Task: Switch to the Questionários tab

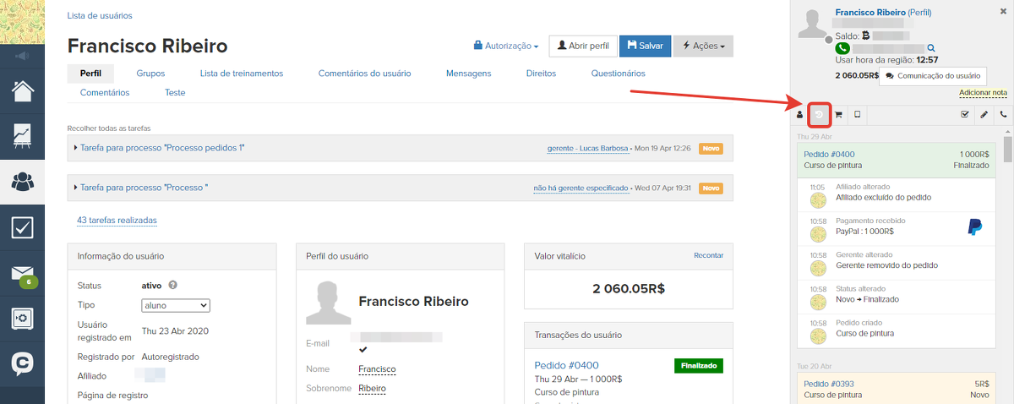Action: [619, 74]
